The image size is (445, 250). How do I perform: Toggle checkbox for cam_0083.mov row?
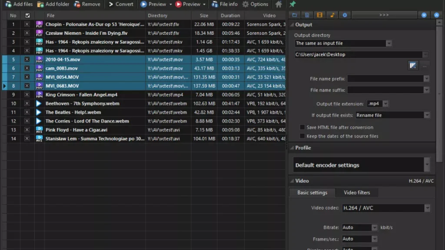tap(27, 68)
